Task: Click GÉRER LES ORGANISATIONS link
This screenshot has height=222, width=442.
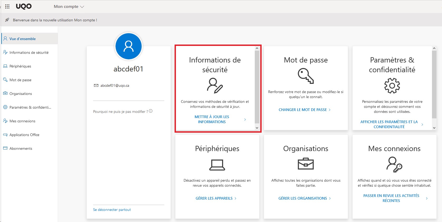Action: pos(303,198)
